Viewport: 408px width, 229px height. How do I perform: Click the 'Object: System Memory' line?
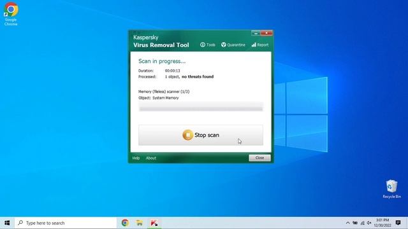point(159,98)
